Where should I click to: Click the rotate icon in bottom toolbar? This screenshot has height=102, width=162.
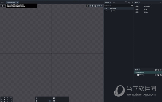[x=37, y=101]
